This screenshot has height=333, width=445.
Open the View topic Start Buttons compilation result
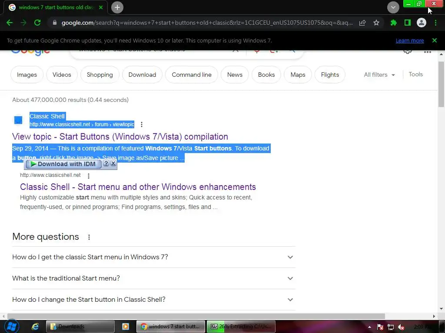[x=120, y=137]
